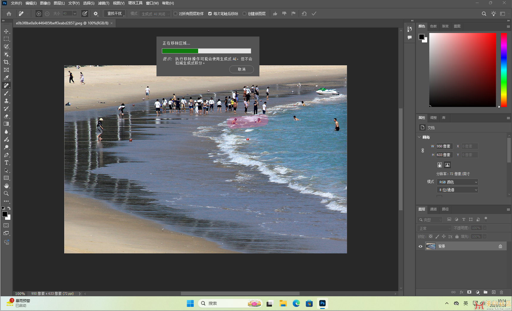512x311 pixels.
Task: Click the toolbox foreground color swatch
Action: point(5,214)
